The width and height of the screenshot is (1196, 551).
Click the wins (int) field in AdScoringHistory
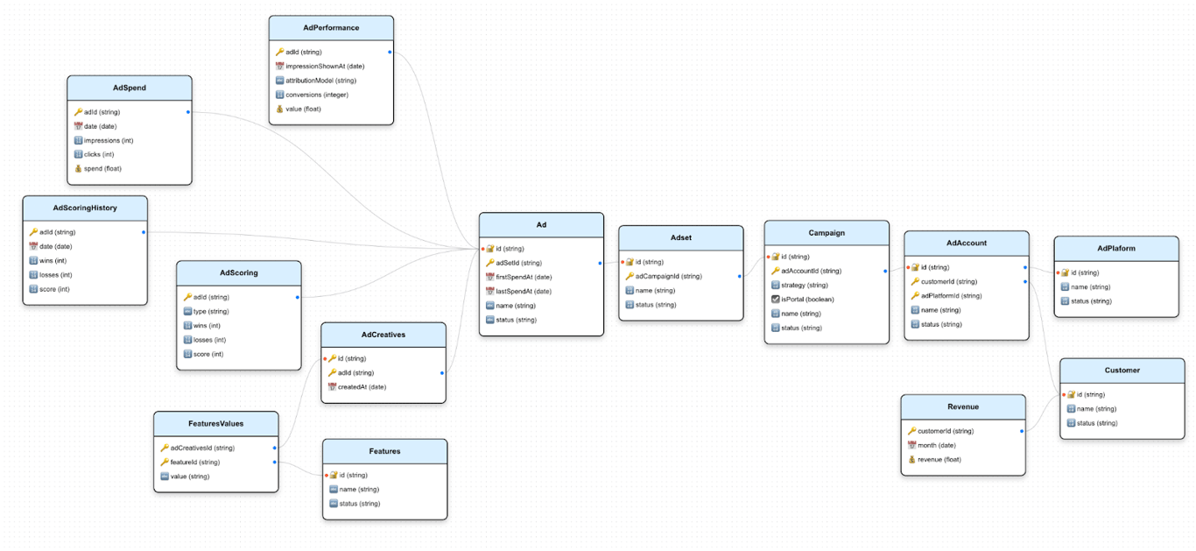point(85,260)
